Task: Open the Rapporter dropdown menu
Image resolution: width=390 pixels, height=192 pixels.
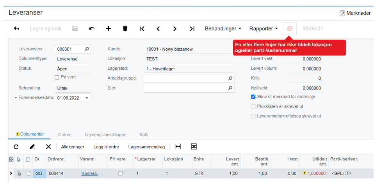Action: pyautogui.click(x=264, y=28)
